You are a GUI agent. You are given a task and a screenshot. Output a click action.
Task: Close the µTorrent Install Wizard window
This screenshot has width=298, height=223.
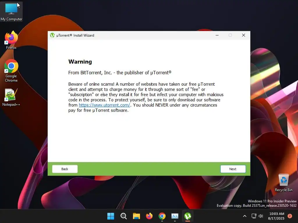244,35
